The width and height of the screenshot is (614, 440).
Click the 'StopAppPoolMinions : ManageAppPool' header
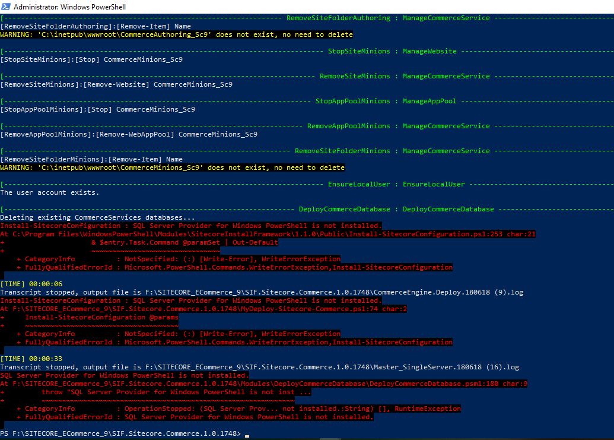(386, 101)
